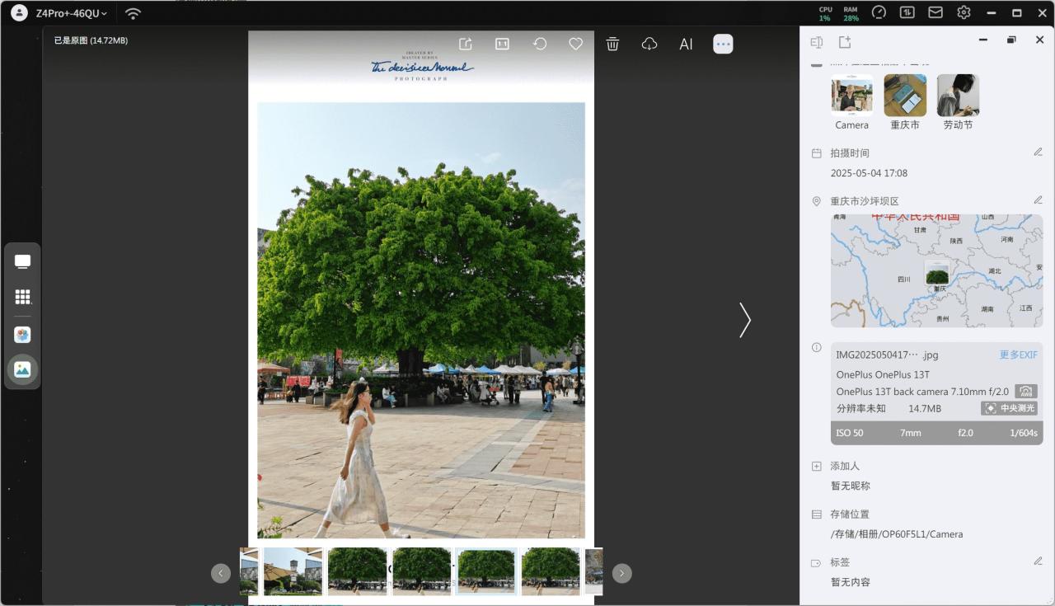Favorite this photo with the heart icon
The width and height of the screenshot is (1055, 606).
576,44
